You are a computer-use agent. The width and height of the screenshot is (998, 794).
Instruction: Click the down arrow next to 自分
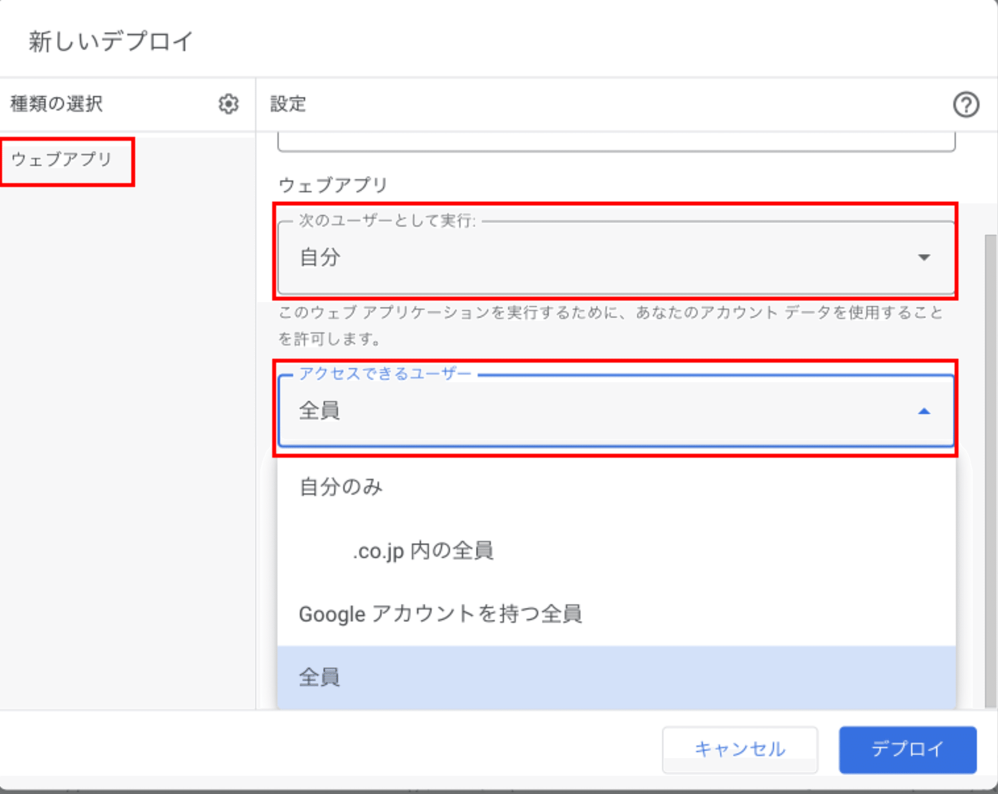point(924,257)
